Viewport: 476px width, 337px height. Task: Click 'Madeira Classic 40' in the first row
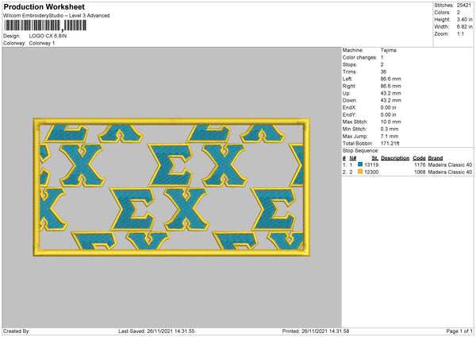(x=450, y=165)
